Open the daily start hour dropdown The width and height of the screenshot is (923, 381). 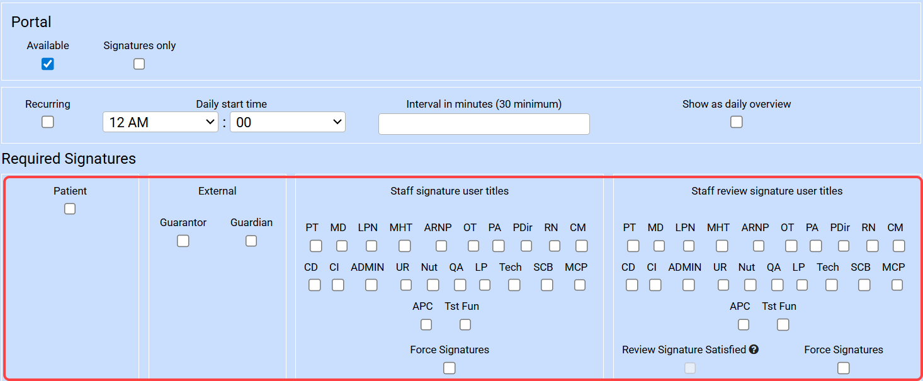coord(161,122)
